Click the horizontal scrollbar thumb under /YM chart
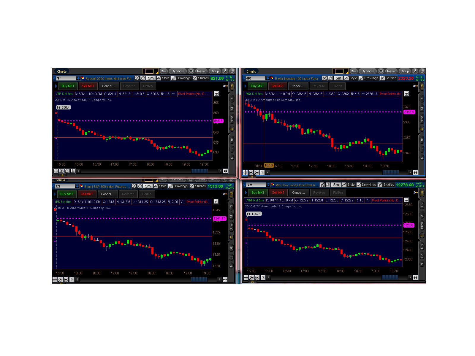This screenshot has height=356, width=475. [x=390, y=278]
